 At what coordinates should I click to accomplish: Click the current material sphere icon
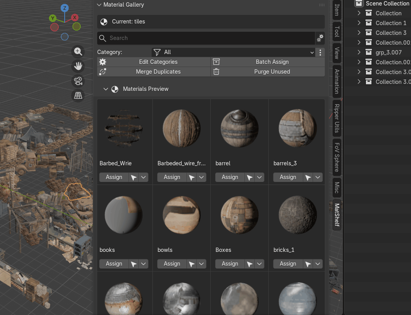(x=104, y=22)
